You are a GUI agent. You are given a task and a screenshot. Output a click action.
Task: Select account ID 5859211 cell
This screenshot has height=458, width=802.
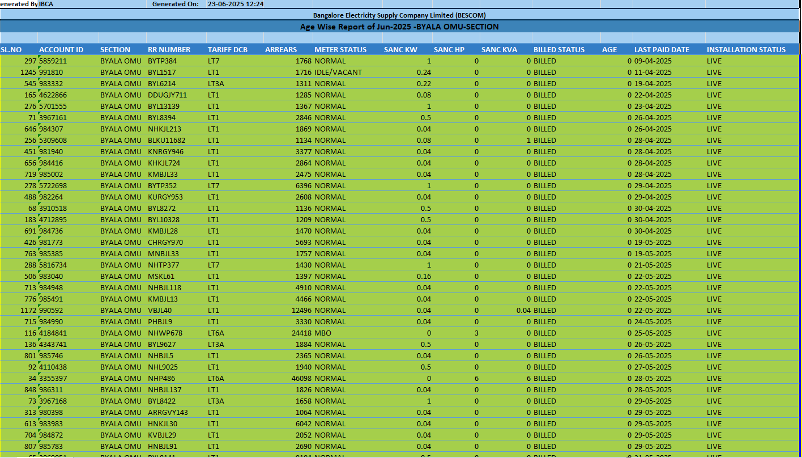[68, 61]
